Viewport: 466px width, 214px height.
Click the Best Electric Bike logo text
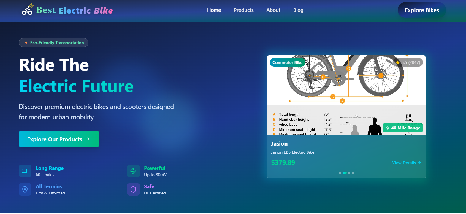pyautogui.click(x=75, y=10)
